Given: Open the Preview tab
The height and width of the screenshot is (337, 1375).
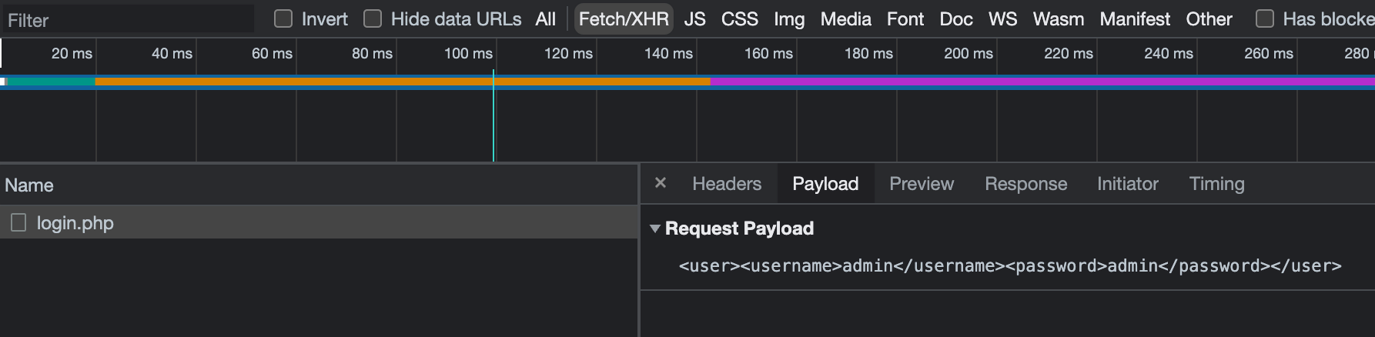Looking at the screenshot, I should tap(922, 184).
